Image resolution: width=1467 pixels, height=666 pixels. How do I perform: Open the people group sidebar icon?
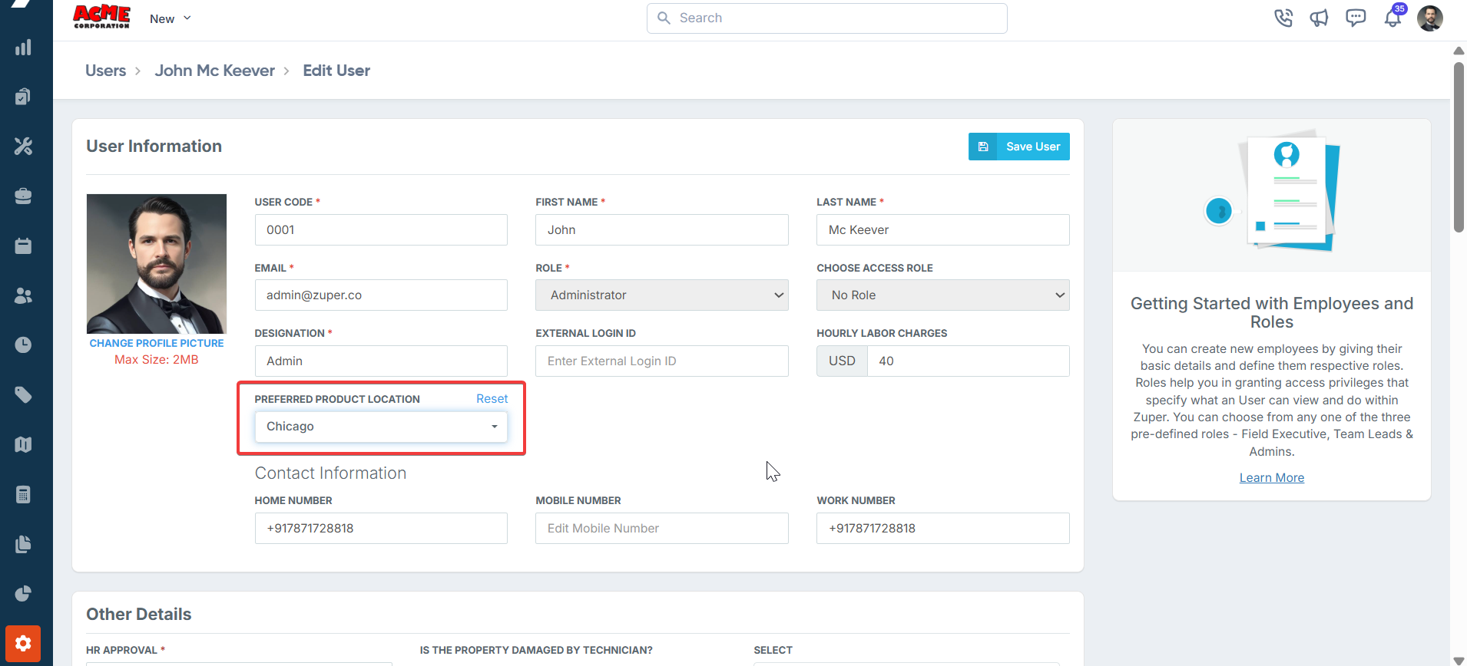click(23, 295)
